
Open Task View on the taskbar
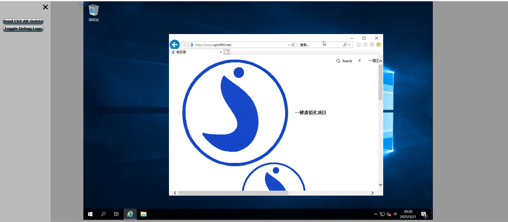pos(116,214)
